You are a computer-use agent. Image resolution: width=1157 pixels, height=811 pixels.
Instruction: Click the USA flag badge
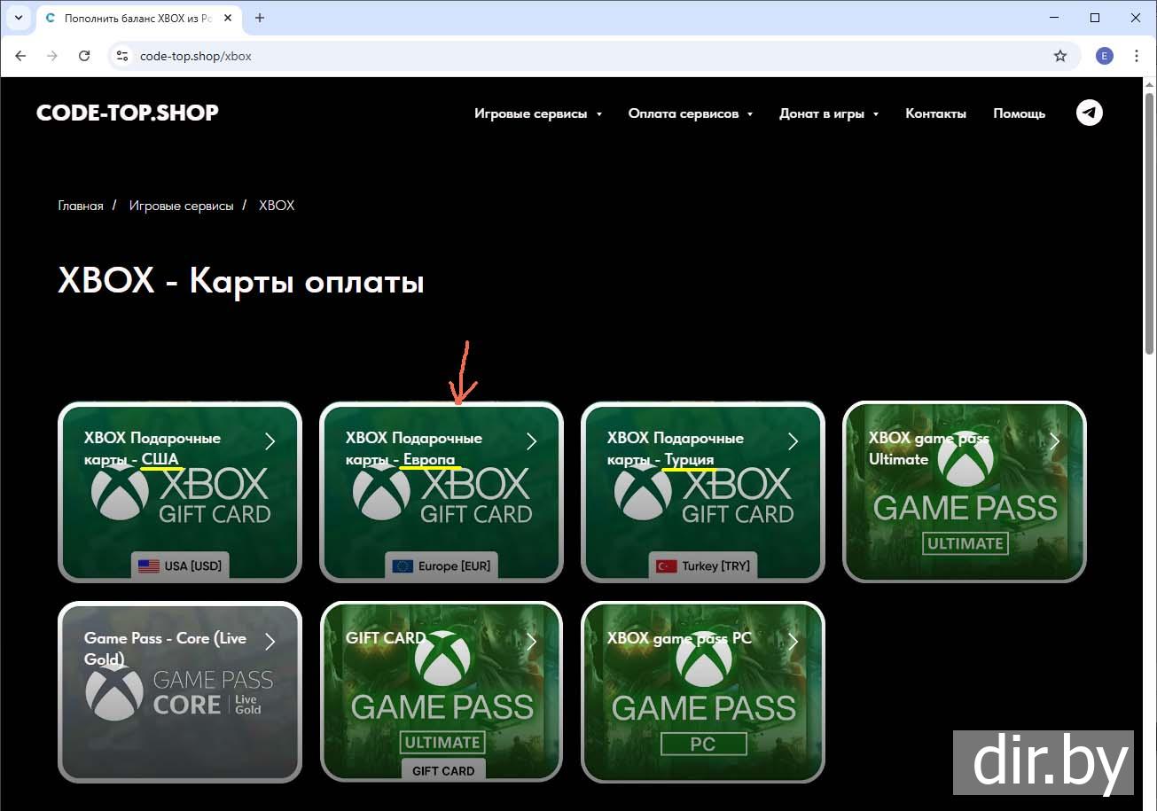[180, 565]
